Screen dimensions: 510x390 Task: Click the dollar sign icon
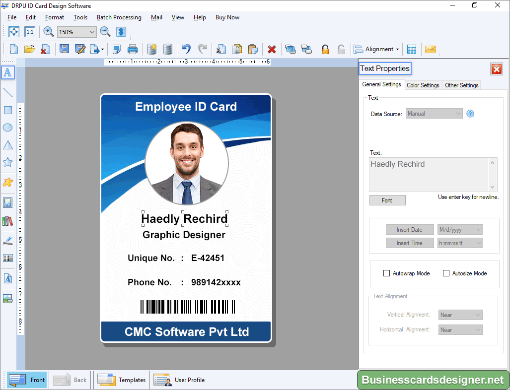click(x=121, y=32)
